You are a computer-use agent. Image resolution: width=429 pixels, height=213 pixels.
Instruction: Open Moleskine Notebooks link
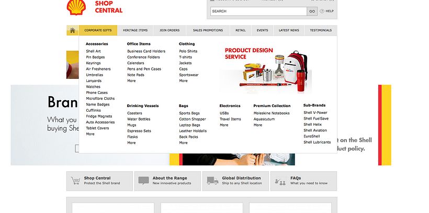[272, 113]
